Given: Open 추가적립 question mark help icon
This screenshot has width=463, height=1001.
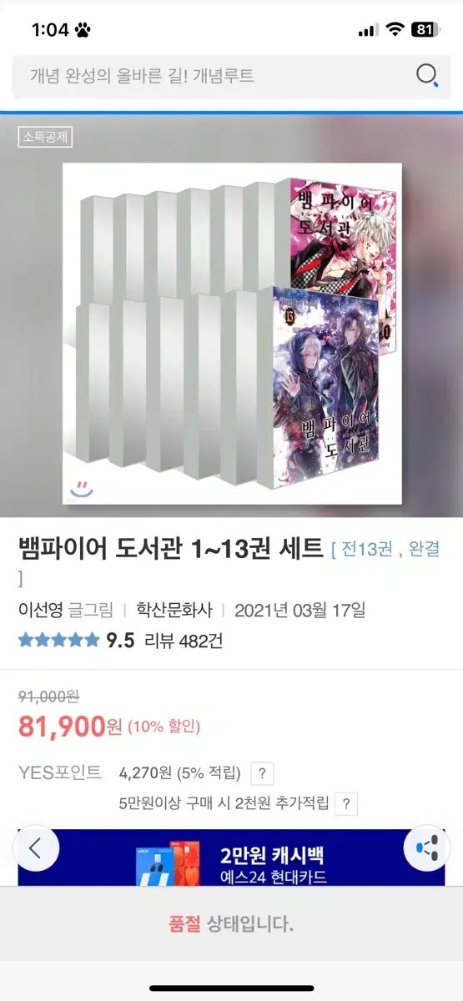Looking at the screenshot, I should [x=347, y=804].
